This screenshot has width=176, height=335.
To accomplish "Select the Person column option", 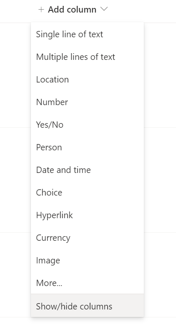I will pos(87,147).
